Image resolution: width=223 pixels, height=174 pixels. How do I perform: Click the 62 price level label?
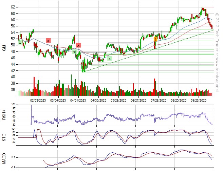point(13,7)
